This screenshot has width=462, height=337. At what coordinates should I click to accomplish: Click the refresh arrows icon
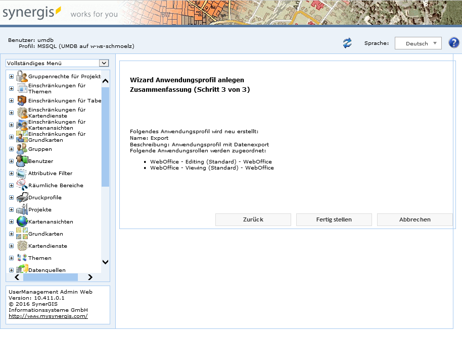347,43
